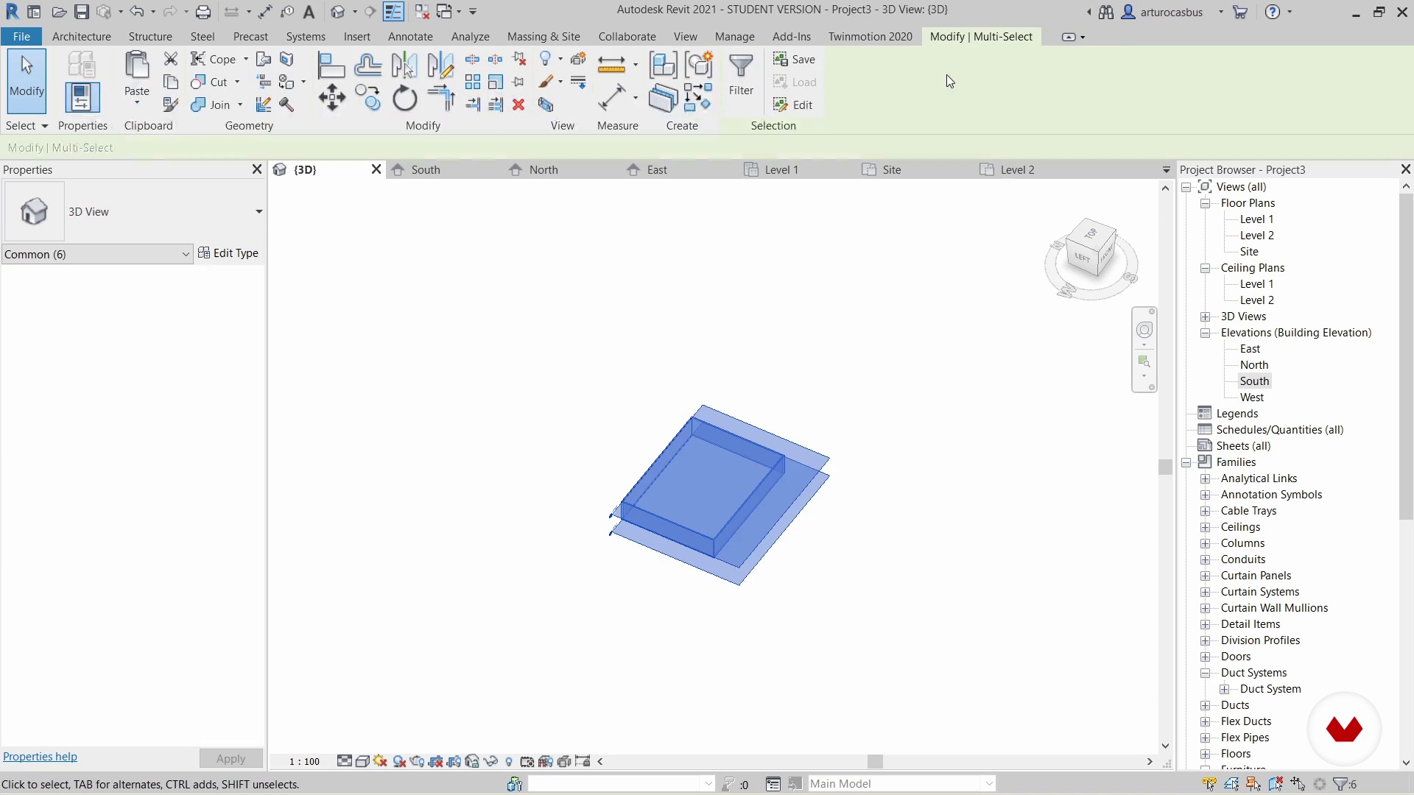The height and width of the screenshot is (795, 1414).
Task: Click the Worksets icon in status bar
Action: (515, 784)
